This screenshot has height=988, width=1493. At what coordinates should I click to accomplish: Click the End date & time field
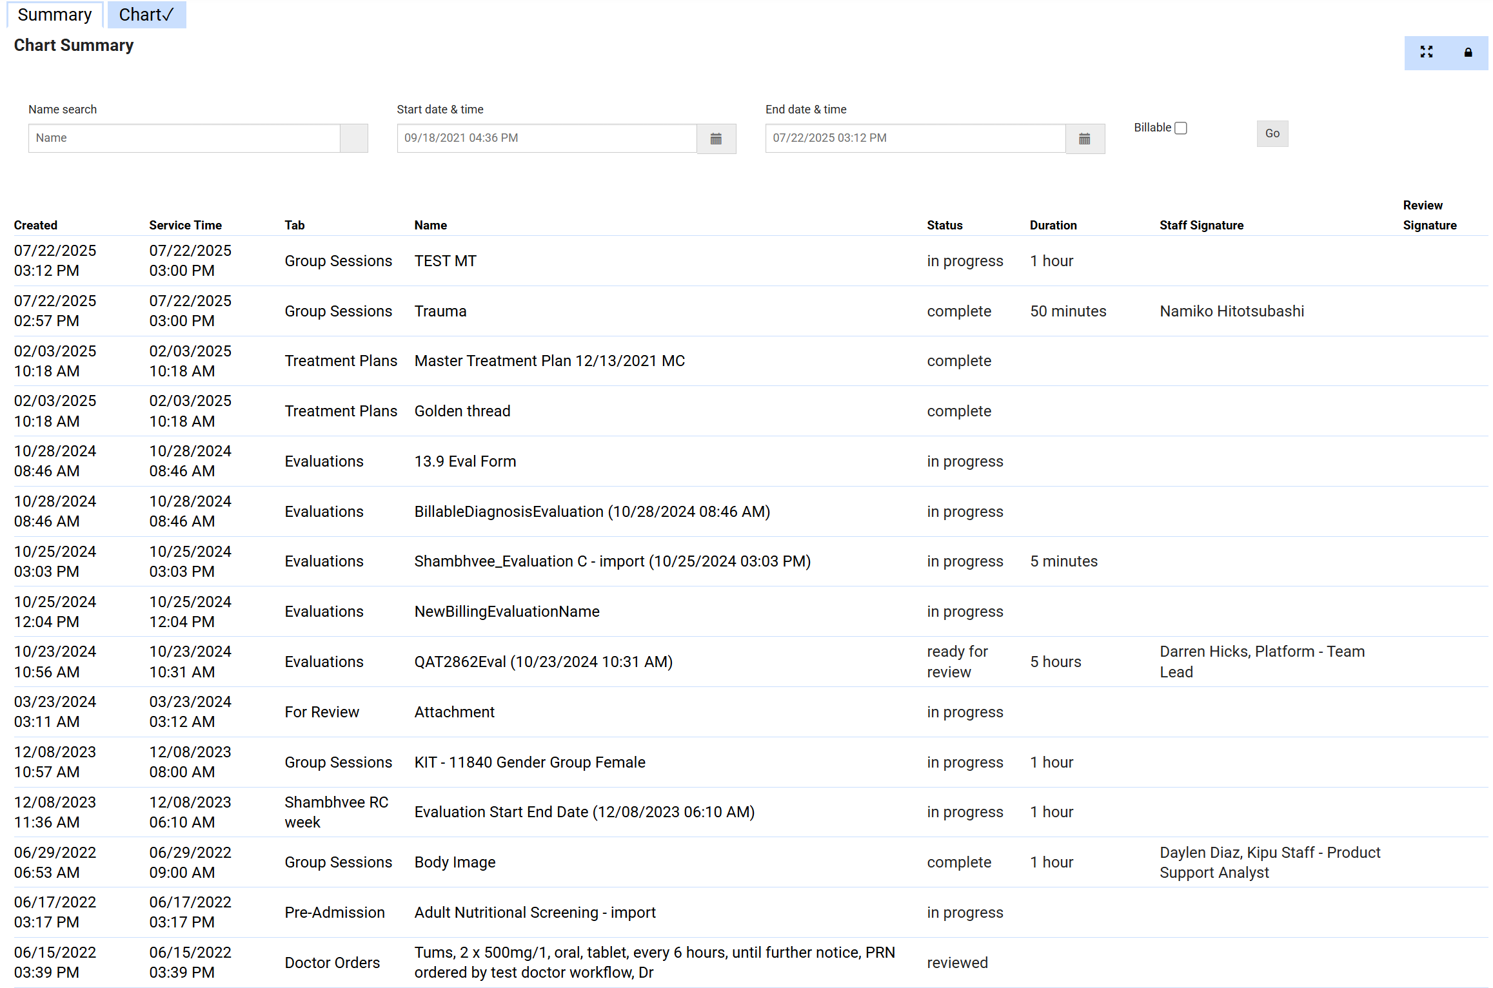coord(915,138)
